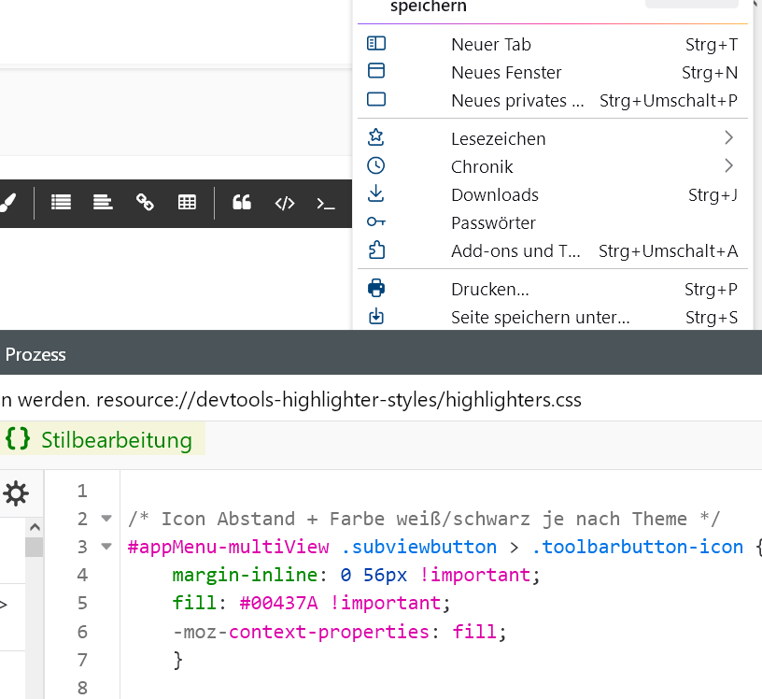Open style editor options gear icon
This screenshot has width=762, height=699.
click(16, 492)
